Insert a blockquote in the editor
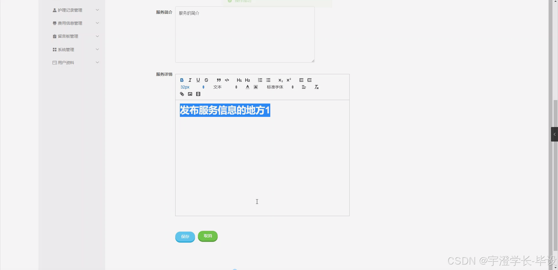 click(x=219, y=80)
